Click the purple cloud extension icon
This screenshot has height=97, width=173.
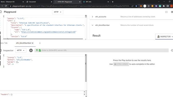click(x=156, y=6)
